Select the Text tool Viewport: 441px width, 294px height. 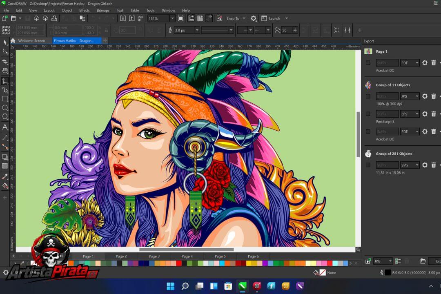5,127
